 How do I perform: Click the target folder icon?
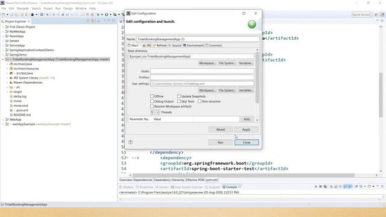click(11, 92)
